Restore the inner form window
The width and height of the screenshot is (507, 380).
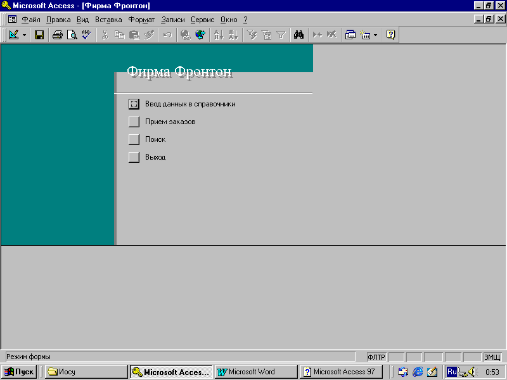coord(489,19)
